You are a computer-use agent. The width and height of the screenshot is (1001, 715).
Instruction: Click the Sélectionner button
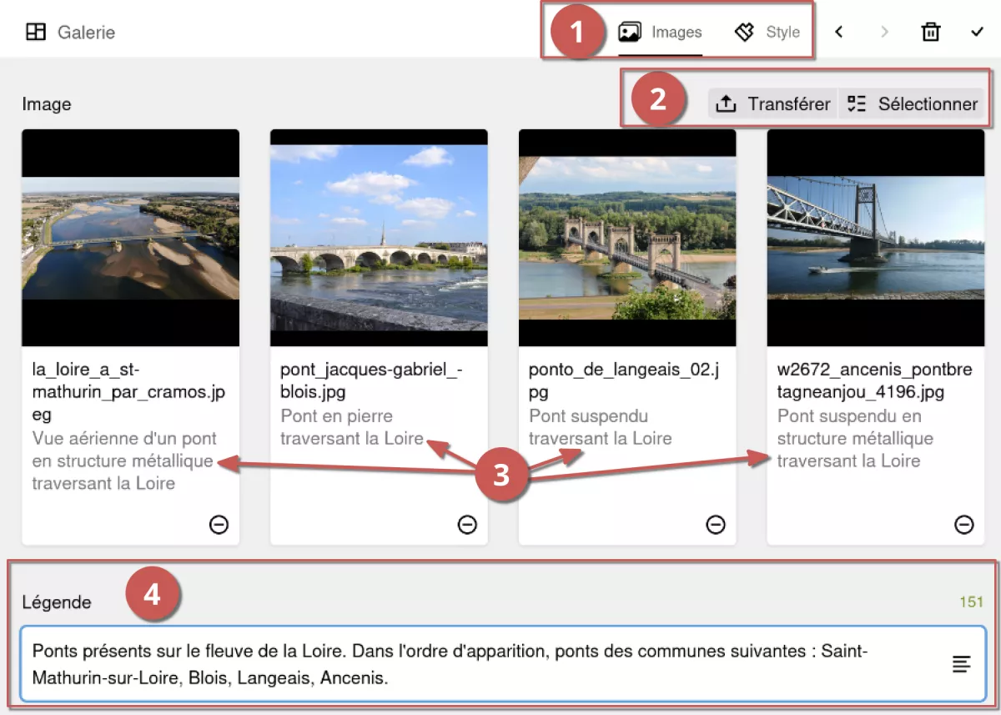click(912, 104)
